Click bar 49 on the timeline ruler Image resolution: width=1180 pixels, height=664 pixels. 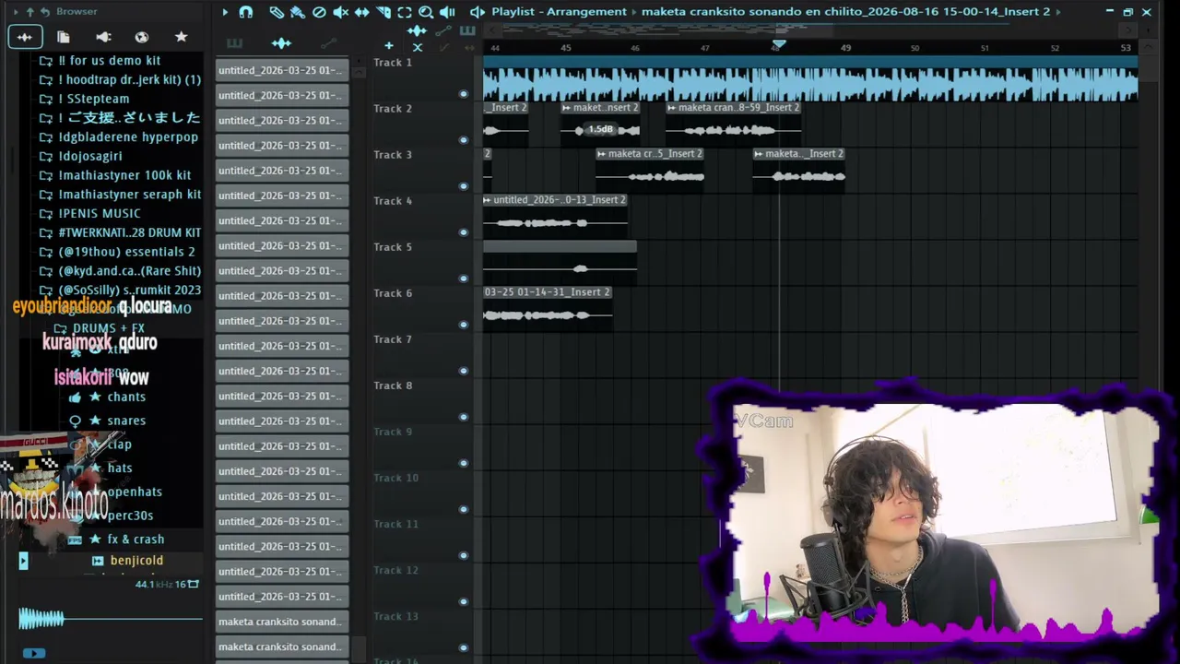[x=845, y=48]
